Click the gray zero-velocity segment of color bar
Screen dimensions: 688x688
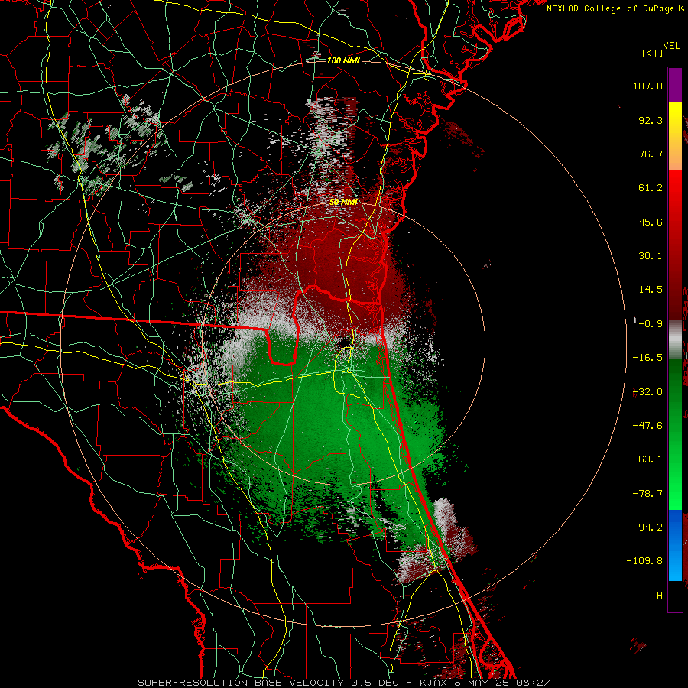click(x=675, y=340)
